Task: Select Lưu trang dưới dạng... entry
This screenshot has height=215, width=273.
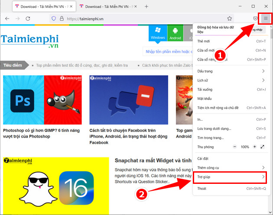Action: (231, 128)
